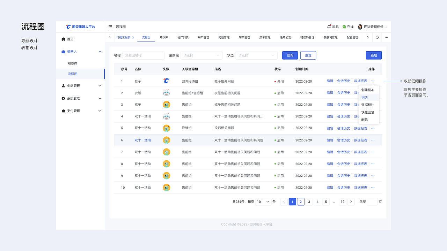
Task: Open the per-page count dropdown showing 10
Action: [x=263, y=201]
